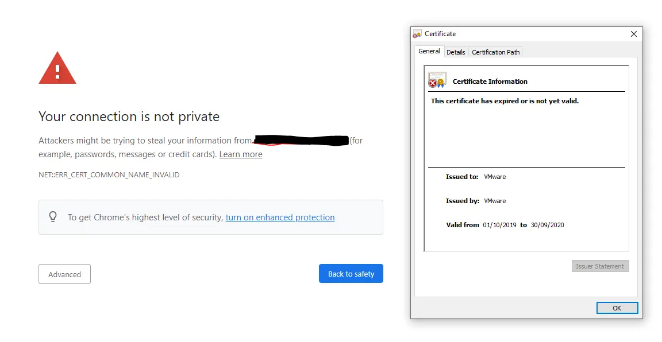Click the red warning triangle icon
Image resolution: width=662 pixels, height=342 pixels.
point(57,69)
